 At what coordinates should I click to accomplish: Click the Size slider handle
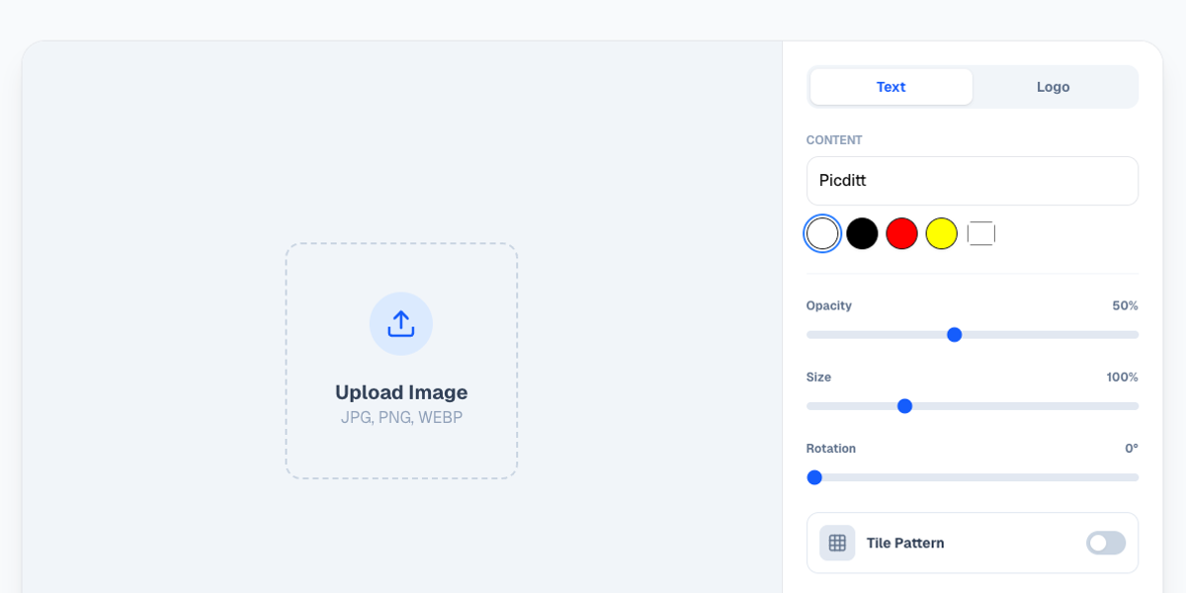click(905, 405)
